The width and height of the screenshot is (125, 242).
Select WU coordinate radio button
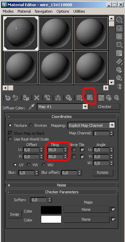pos(44,165)
